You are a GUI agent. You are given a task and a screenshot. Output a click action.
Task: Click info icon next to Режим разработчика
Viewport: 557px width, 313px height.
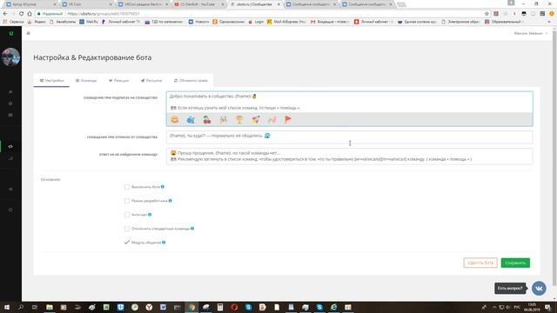coord(171,201)
